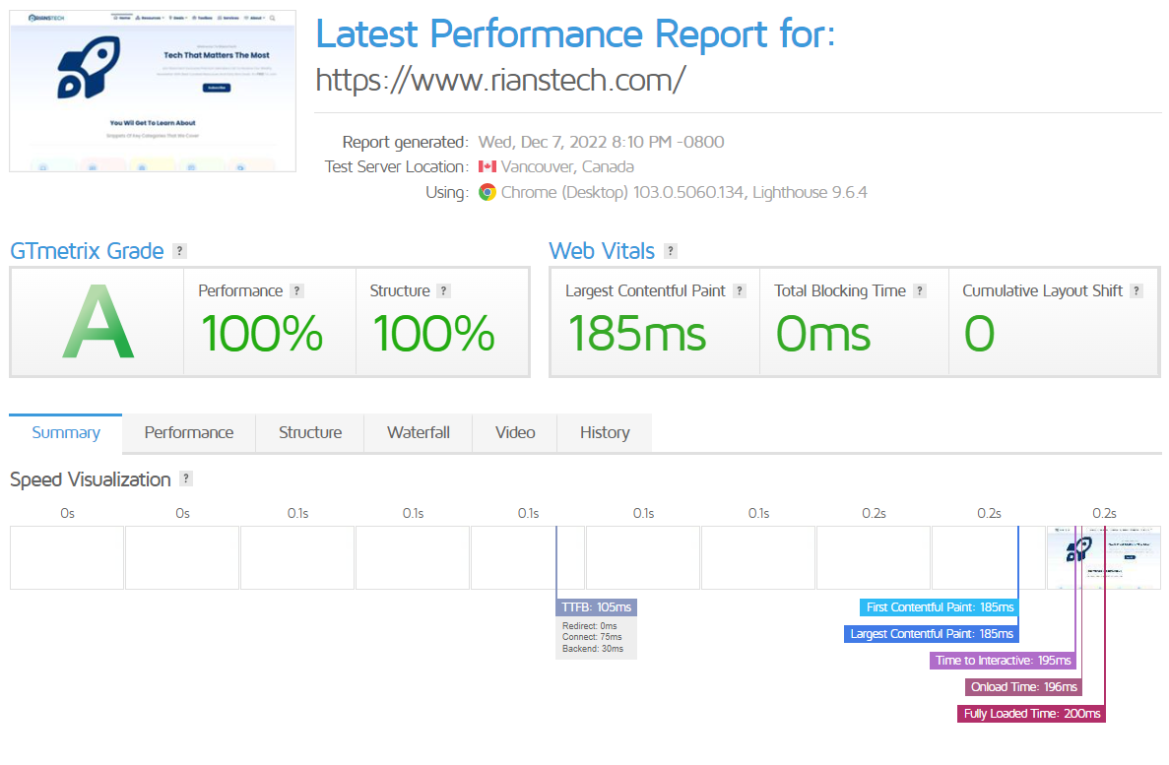The height and width of the screenshot is (765, 1169).
Task: Click the GTmetrix Grade heading
Action: tap(87, 251)
